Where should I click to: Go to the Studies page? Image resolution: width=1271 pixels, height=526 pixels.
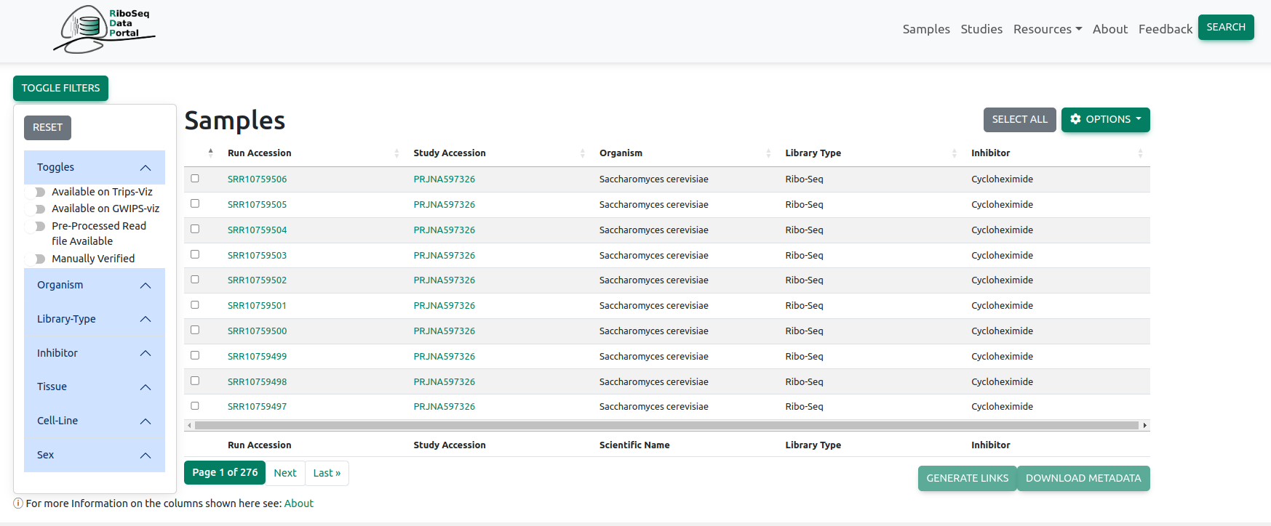pyautogui.click(x=981, y=29)
